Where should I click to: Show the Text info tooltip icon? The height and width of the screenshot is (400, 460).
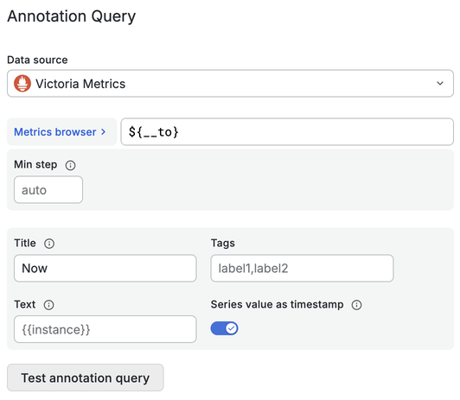(x=48, y=305)
